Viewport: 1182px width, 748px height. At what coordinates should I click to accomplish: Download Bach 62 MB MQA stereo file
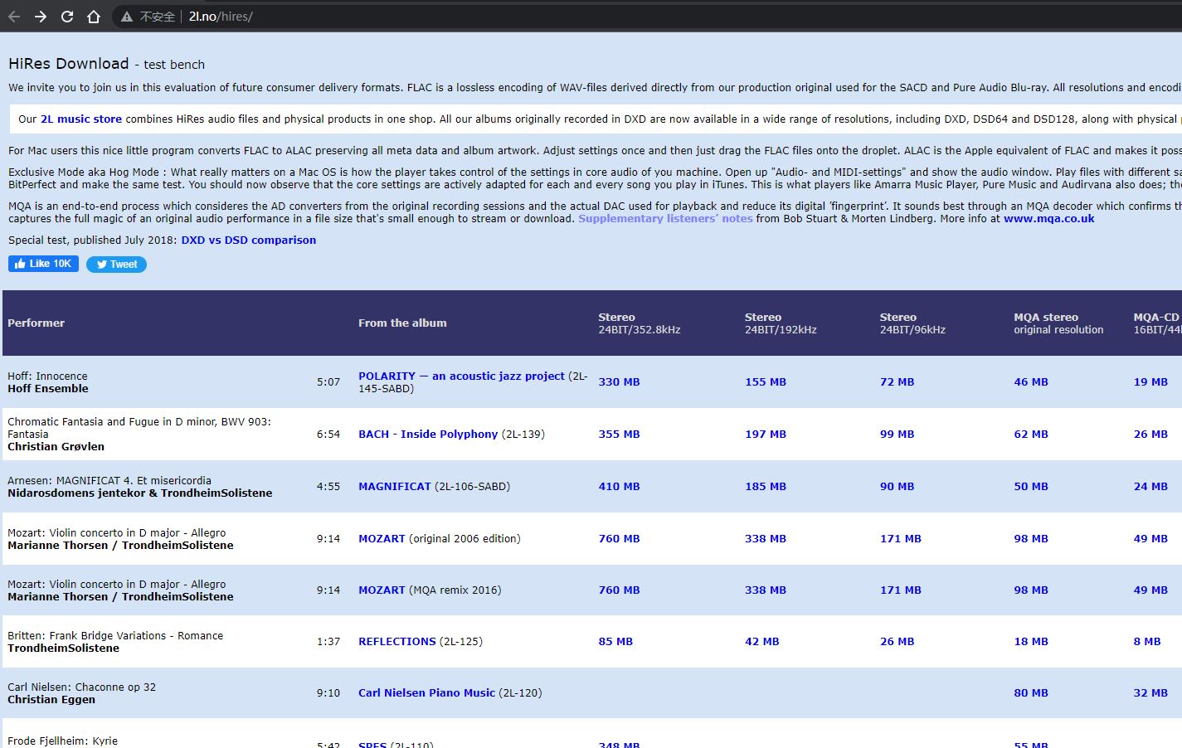pyautogui.click(x=1030, y=435)
